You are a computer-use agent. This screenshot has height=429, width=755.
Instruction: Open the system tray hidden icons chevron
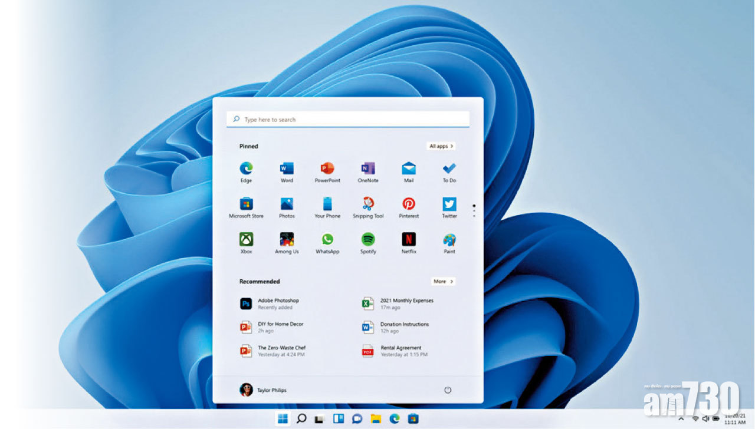click(681, 418)
